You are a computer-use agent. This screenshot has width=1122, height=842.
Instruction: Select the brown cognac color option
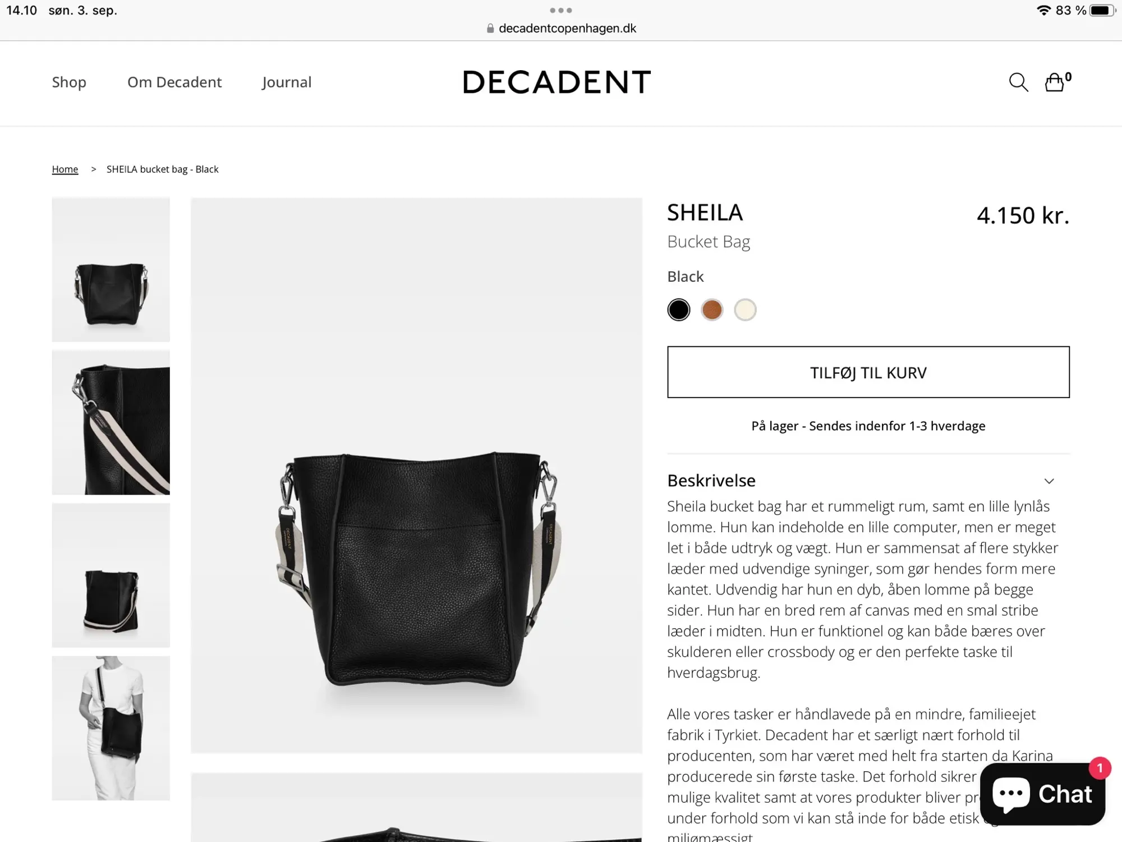(712, 310)
